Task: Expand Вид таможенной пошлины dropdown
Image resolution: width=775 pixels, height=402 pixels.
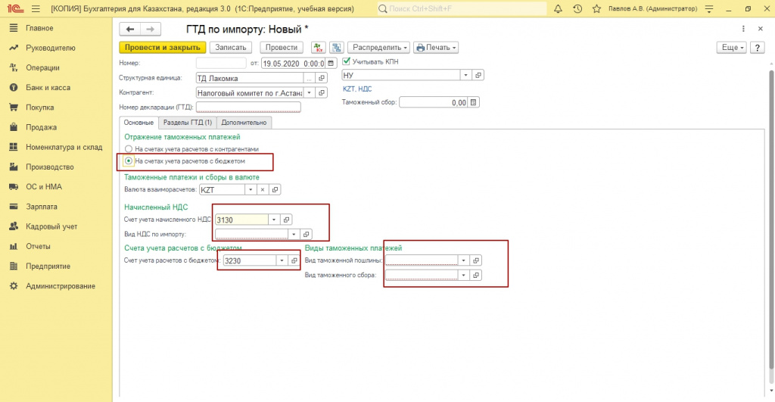Action: (x=464, y=260)
